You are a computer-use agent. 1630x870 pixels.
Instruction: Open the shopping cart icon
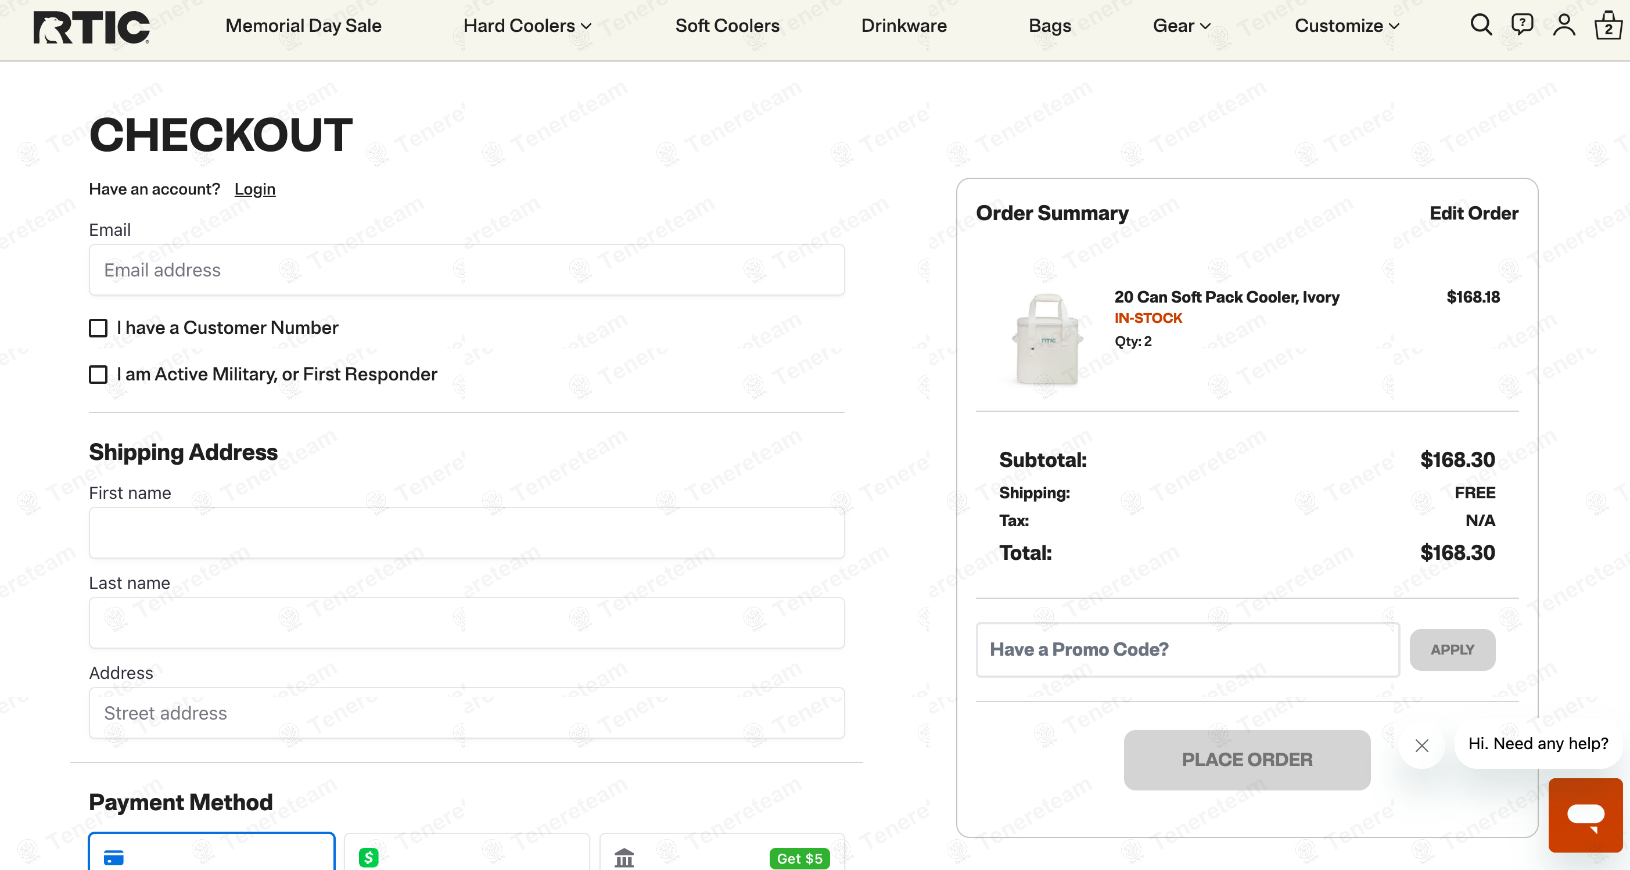click(1607, 27)
